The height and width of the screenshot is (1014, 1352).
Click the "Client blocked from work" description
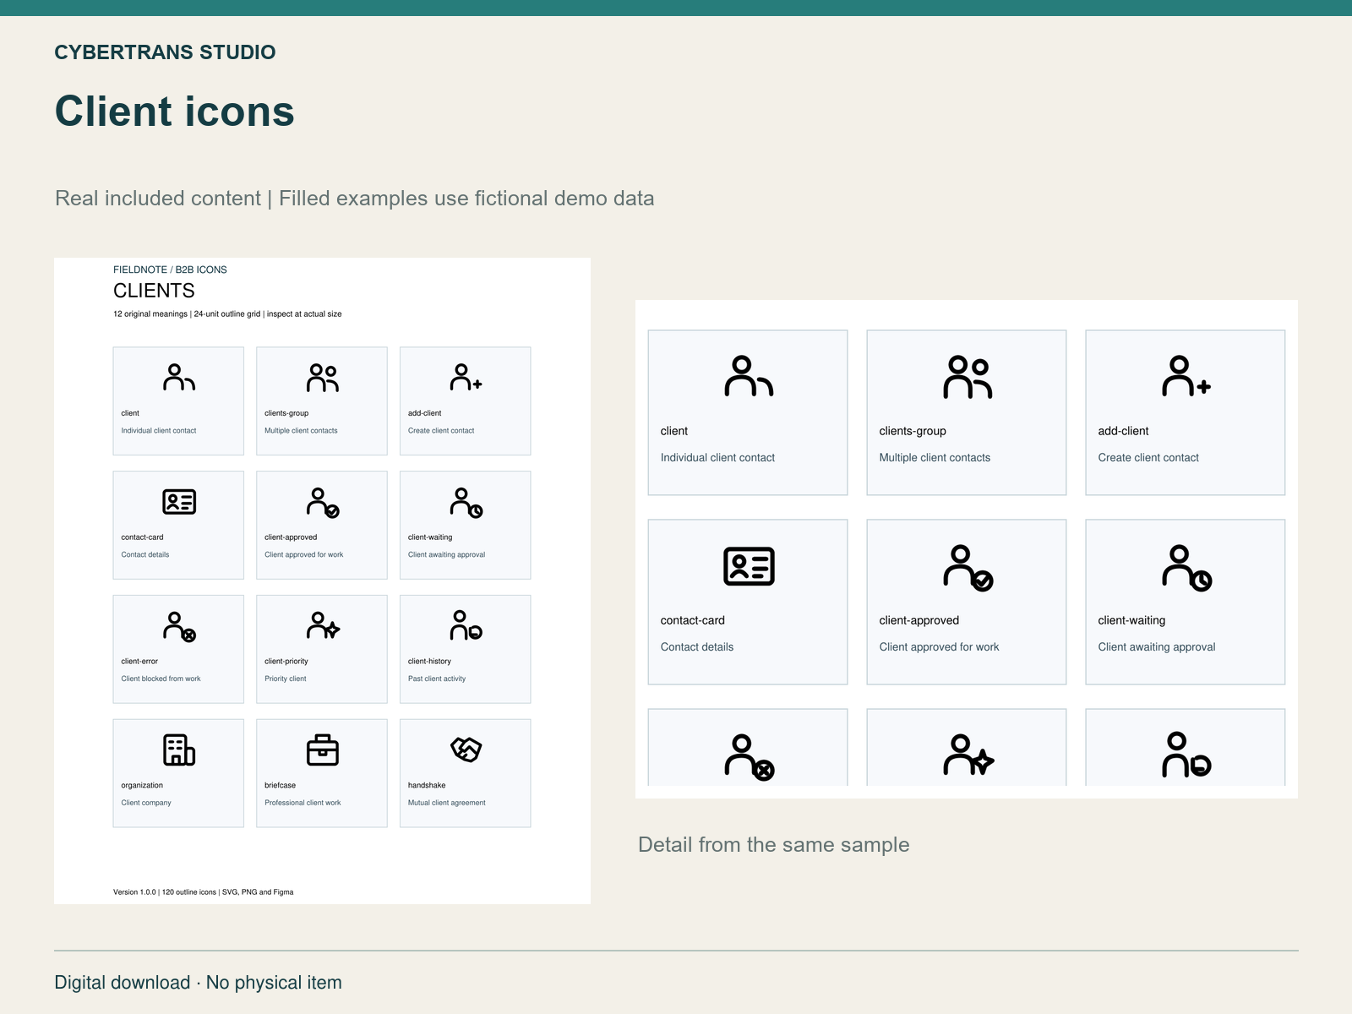(x=161, y=679)
